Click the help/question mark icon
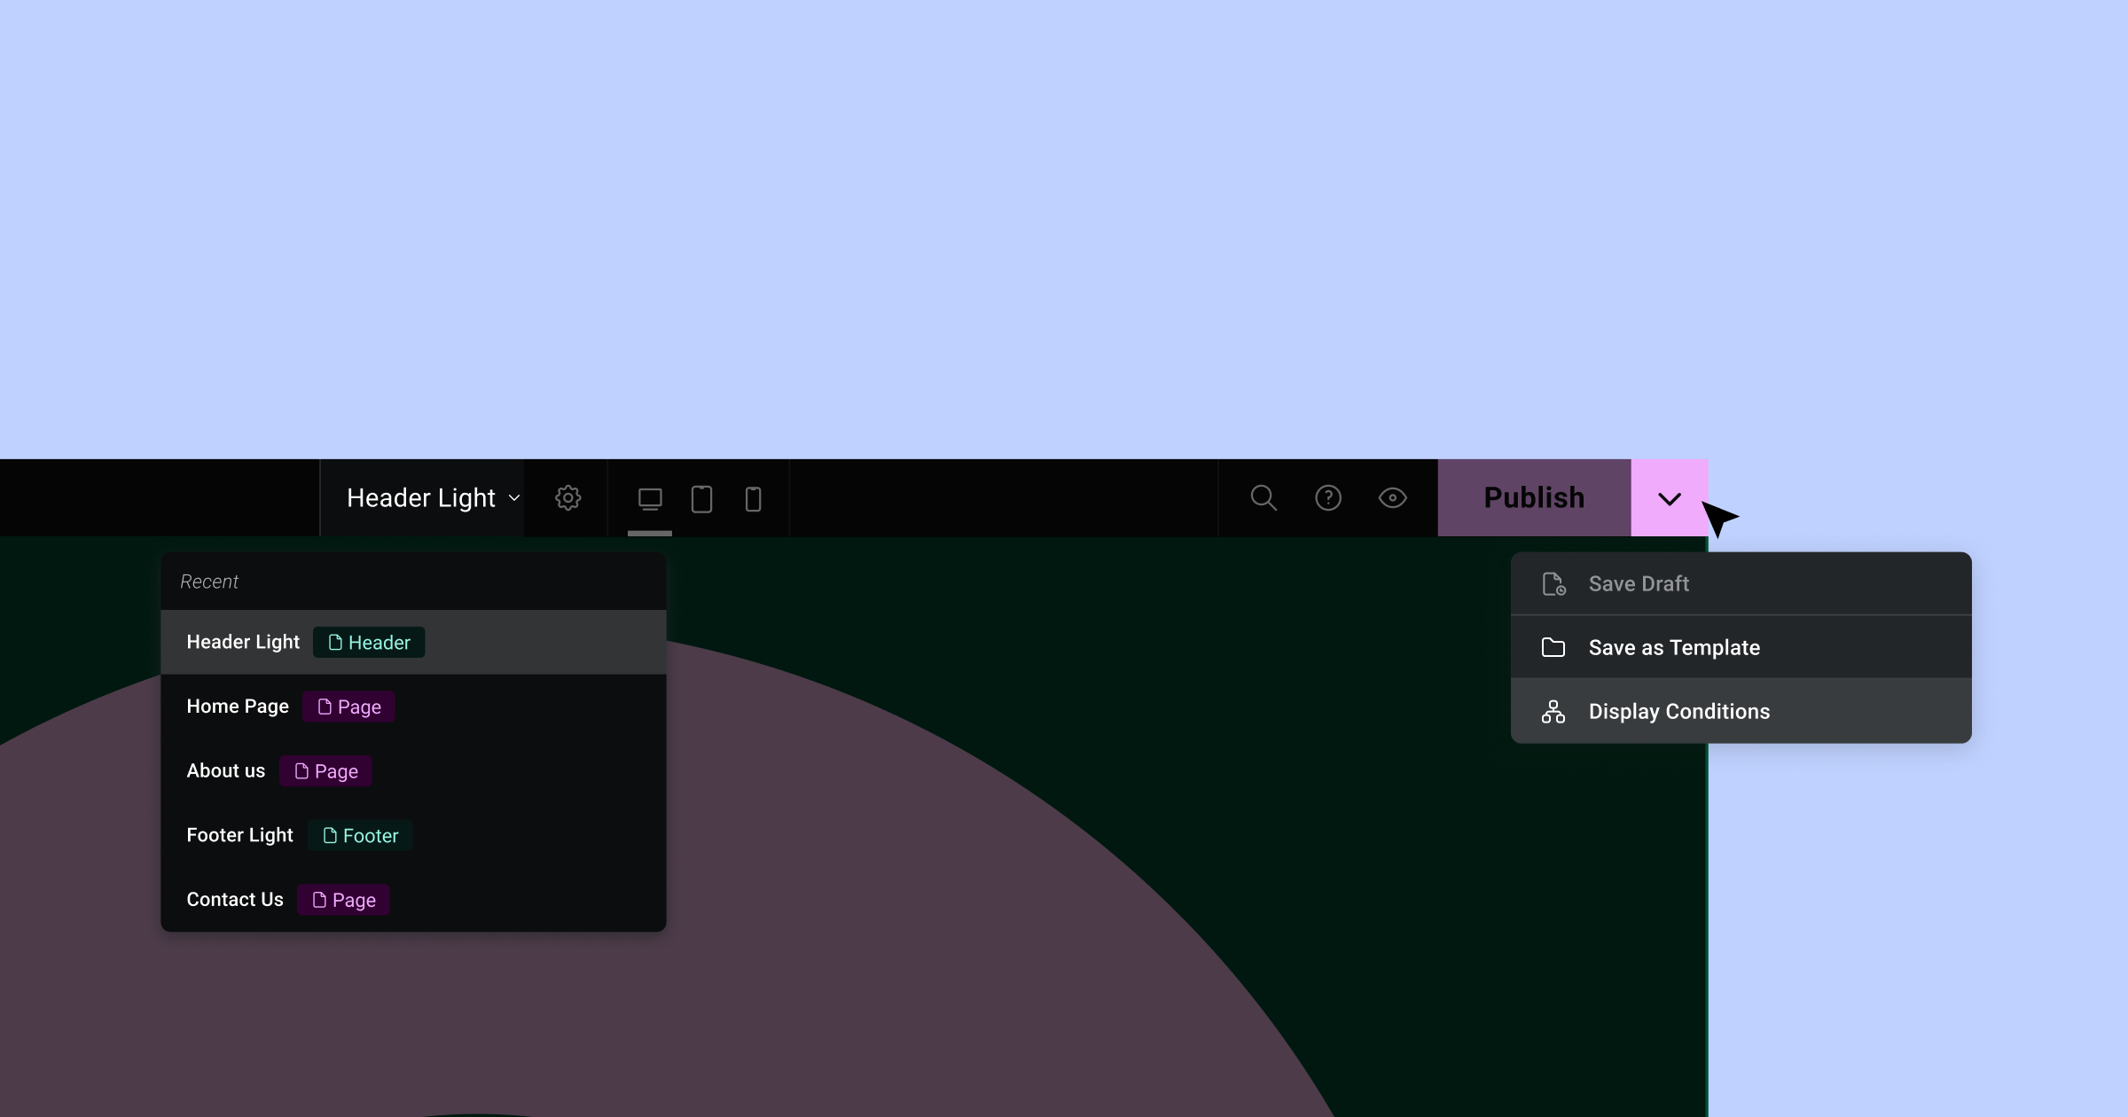The image size is (2128, 1117). [1327, 498]
